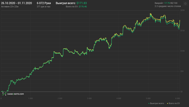Click the date range 26.10.2020 - 01.11.2020
This screenshot has height=107, width=189.
pyautogui.click(x=16, y=3)
